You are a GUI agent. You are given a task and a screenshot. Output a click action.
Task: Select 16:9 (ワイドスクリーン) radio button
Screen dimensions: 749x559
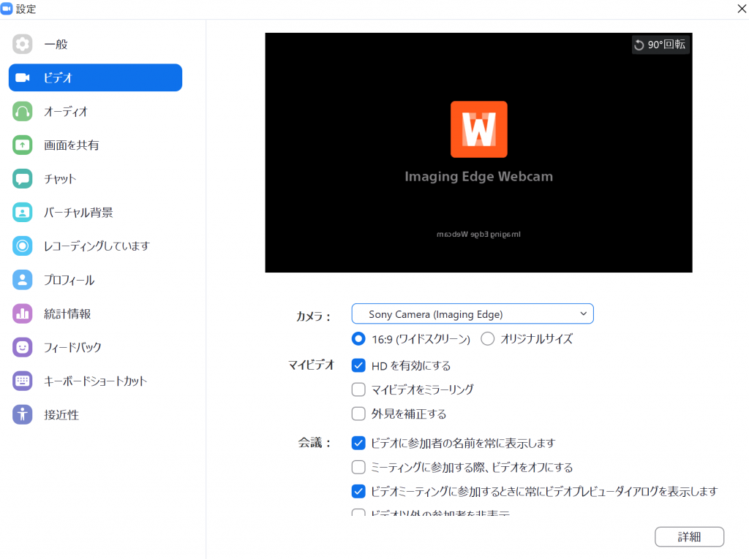pyautogui.click(x=358, y=339)
